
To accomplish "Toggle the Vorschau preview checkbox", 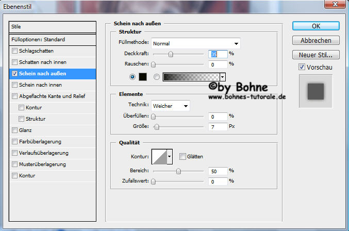I will [x=302, y=67].
